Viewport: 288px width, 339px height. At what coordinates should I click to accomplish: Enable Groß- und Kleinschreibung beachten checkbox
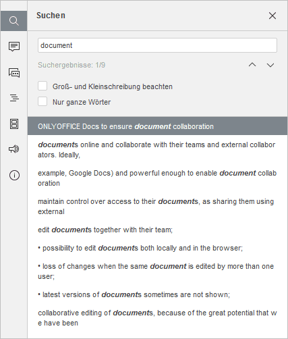click(42, 86)
